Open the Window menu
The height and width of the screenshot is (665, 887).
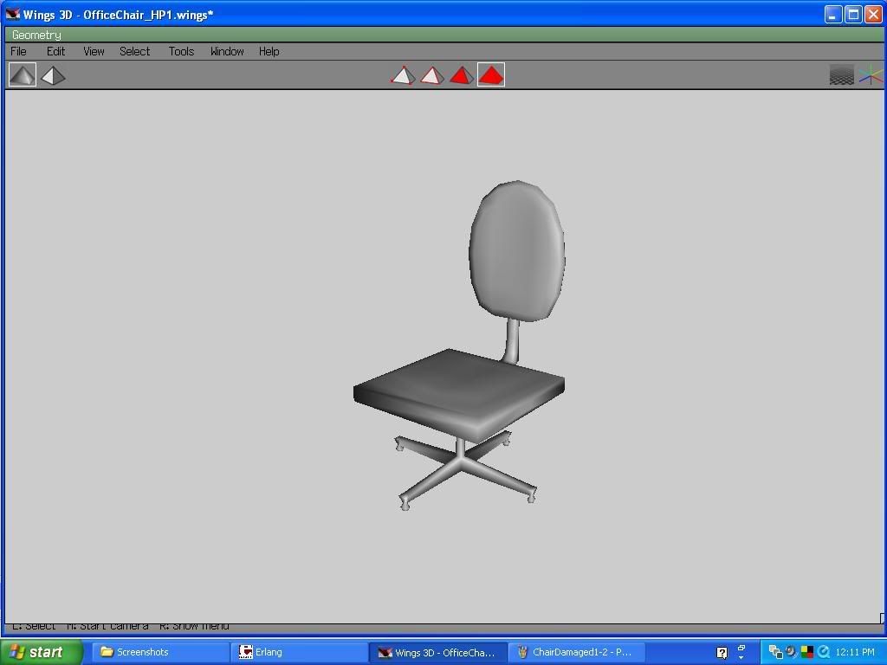[226, 51]
